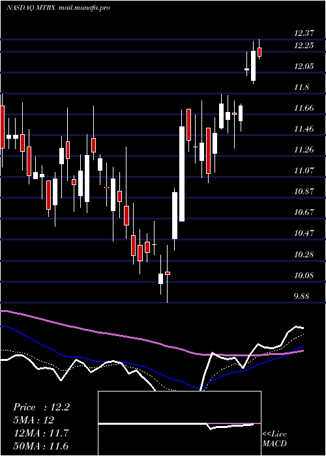
Task: Click the 11.26 price axis label
Action: [x=304, y=150]
